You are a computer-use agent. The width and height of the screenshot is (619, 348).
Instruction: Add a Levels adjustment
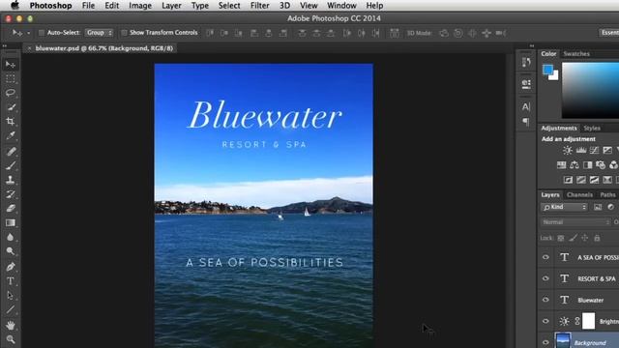580,151
